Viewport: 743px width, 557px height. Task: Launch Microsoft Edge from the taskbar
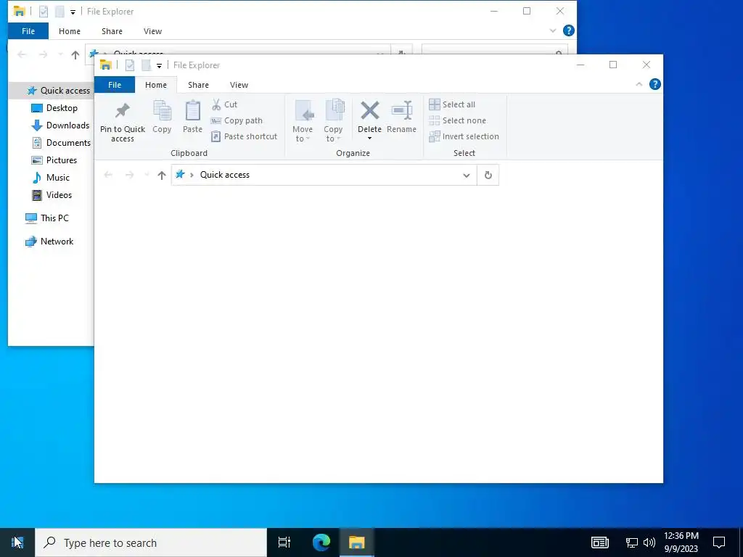321,542
